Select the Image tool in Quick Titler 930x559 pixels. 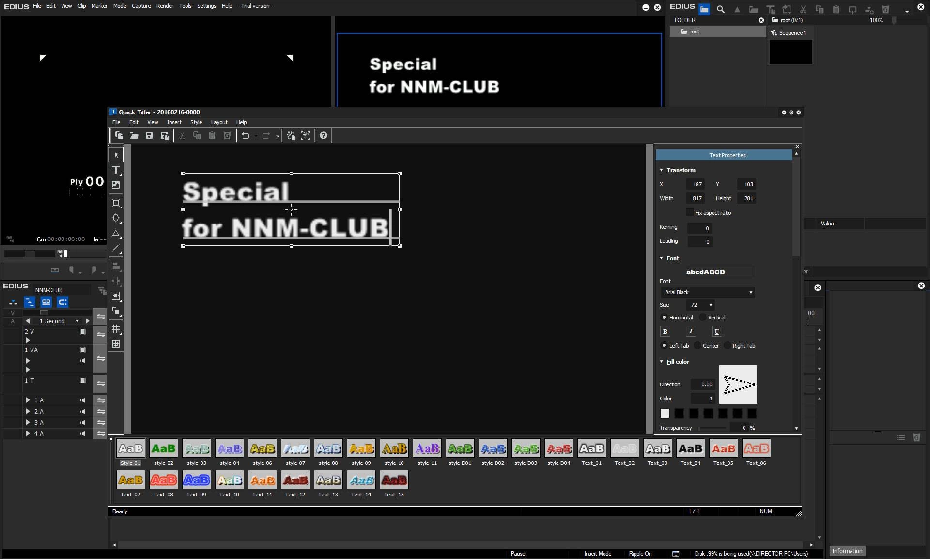(116, 185)
